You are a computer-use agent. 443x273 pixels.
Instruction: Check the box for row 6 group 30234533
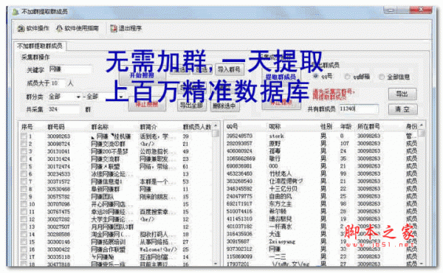[24, 174]
